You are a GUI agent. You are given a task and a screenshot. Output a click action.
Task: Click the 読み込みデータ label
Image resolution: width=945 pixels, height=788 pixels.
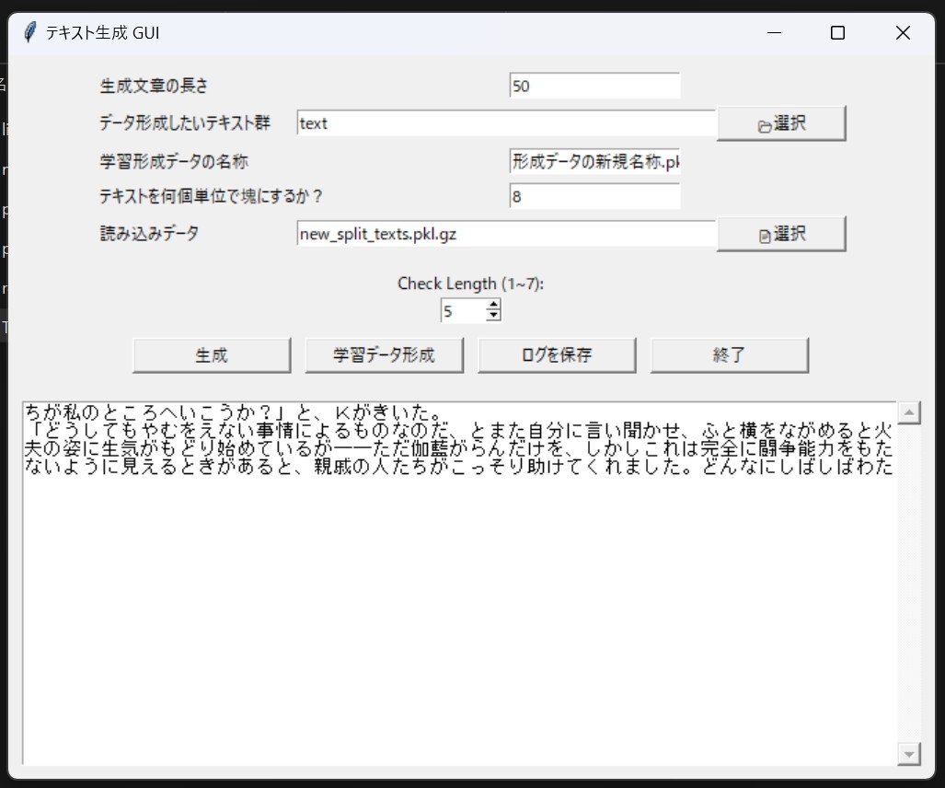point(149,233)
